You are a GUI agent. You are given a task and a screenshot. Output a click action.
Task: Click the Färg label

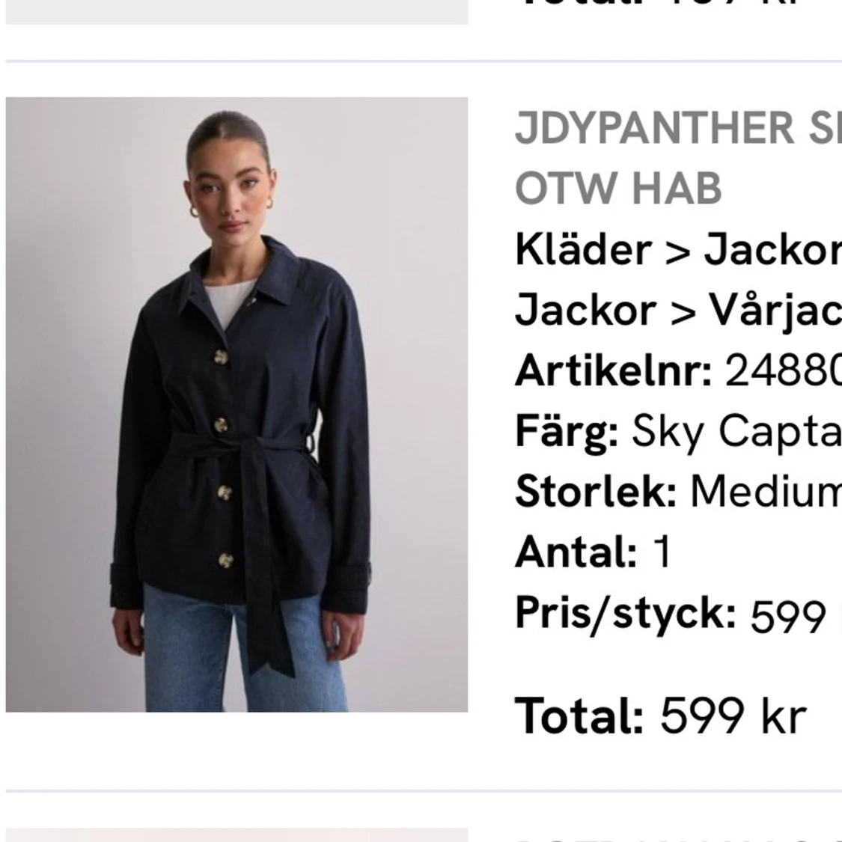[x=567, y=432]
